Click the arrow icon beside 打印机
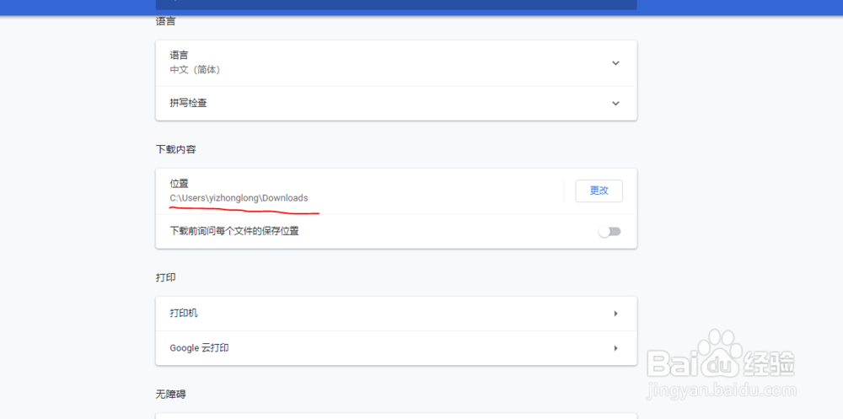The height and width of the screenshot is (419, 843). coord(615,314)
